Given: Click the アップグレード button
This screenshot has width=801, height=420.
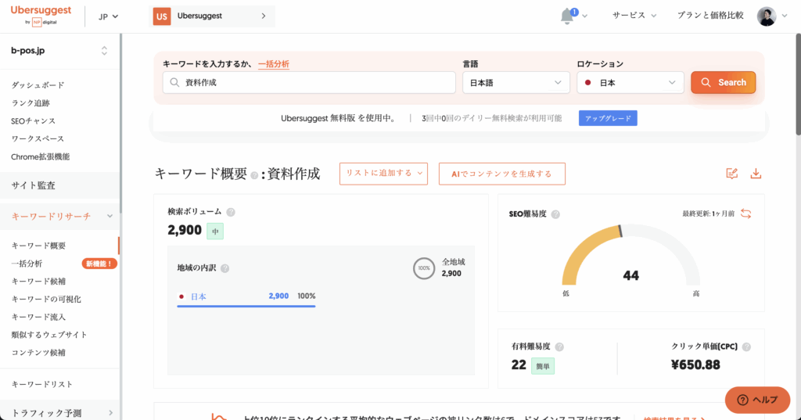Looking at the screenshot, I should coord(608,118).
